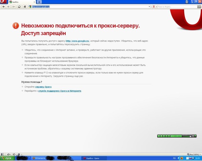The image size is (202, 161).
Task: Close the Ошибка tab
Action: (34, 2)
